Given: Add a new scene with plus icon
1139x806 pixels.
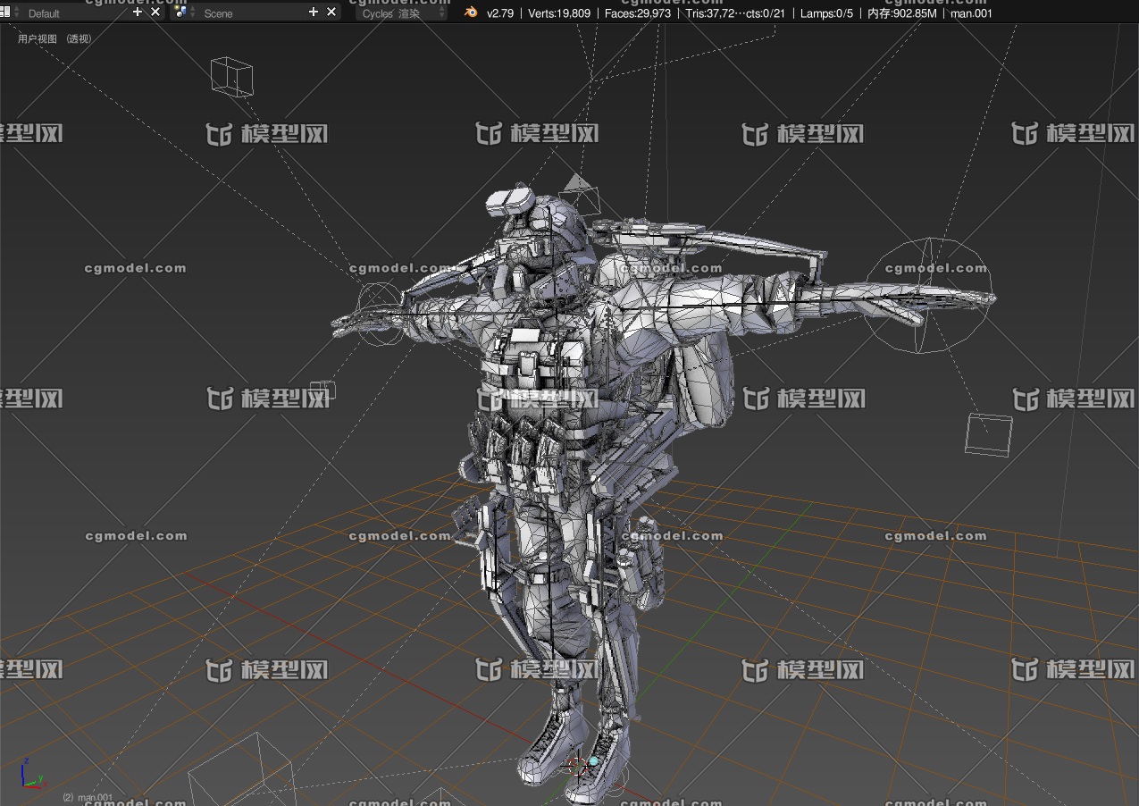Looking at the screenshot, I should 314,12.
